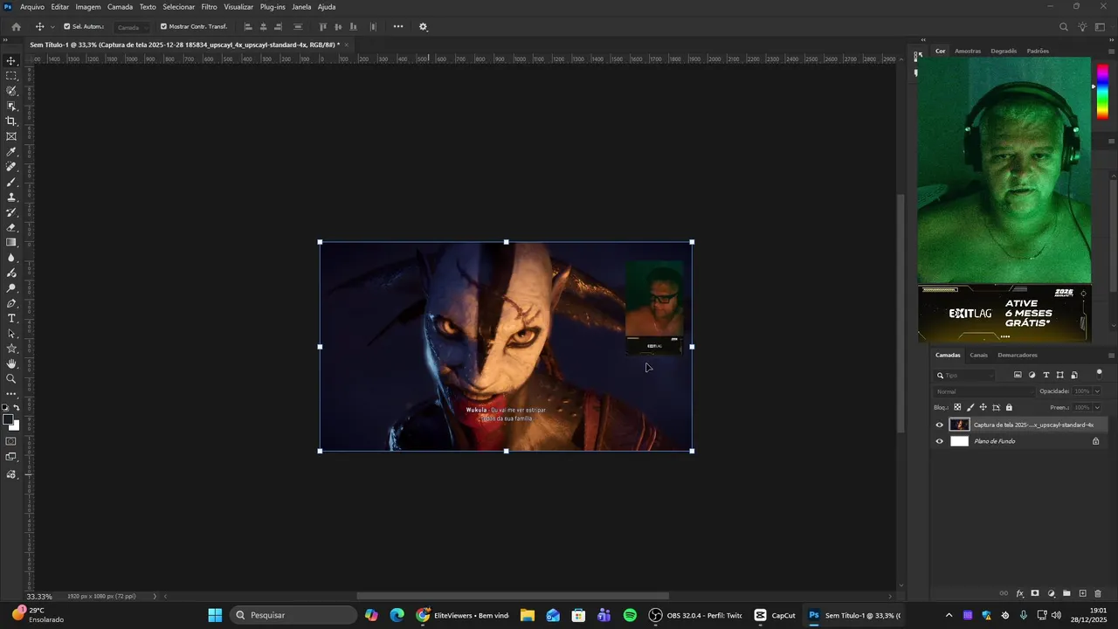Screen dimensions: 1118x629
Task: Click the Home icon in options bar
Action: (16, 27)
